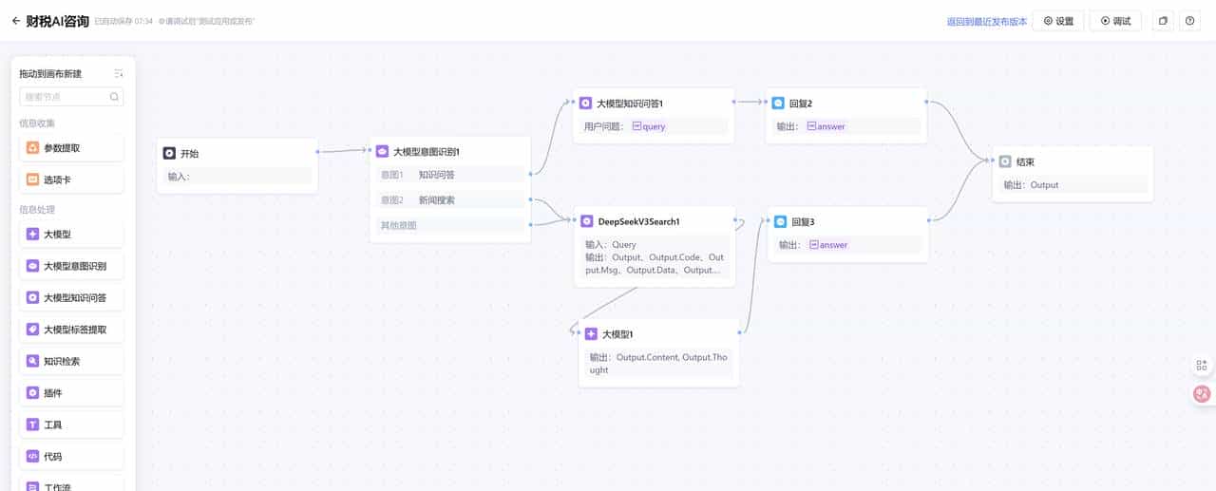Select the 开始 node on canvas
Screen dimensions: 1216x491
(237, 153)
